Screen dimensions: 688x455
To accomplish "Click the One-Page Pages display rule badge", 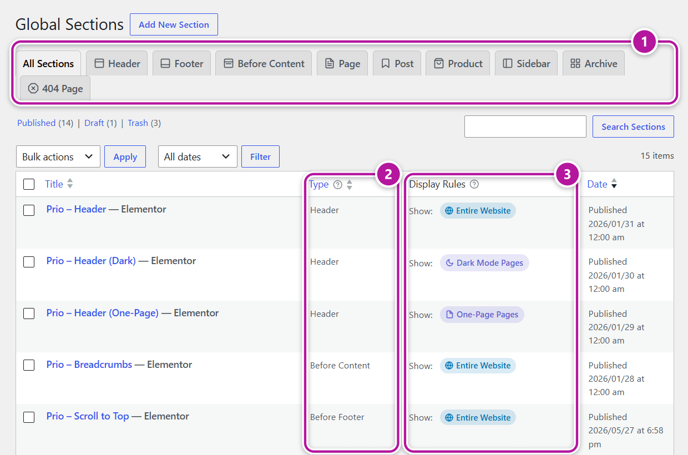I will pos(482,315).
